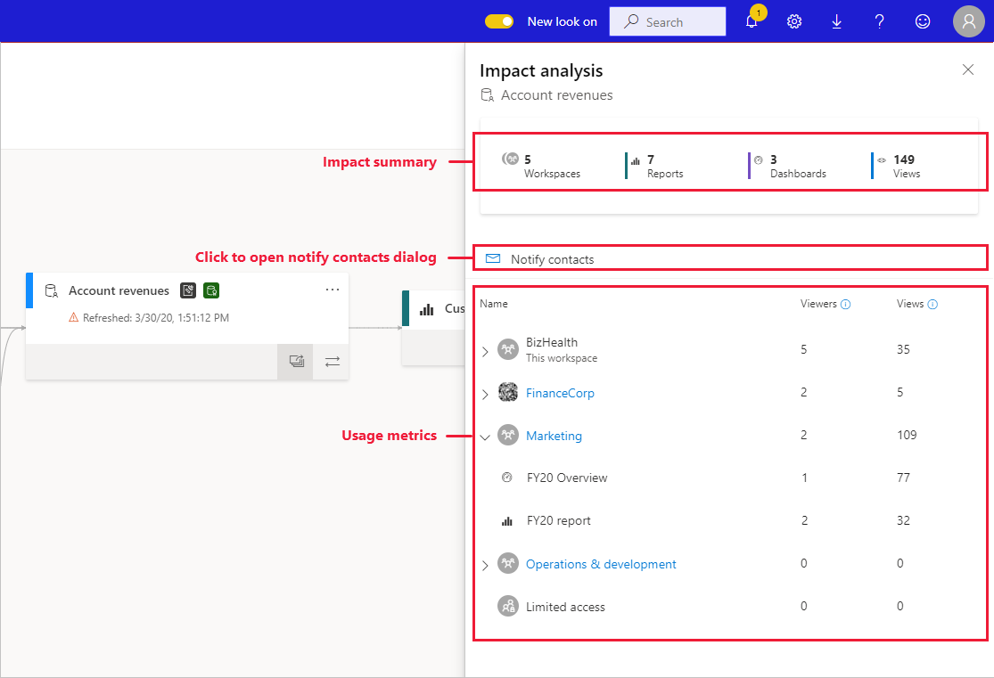Open help with the question mark icon
994x678 pixels.
pos(879,21)
